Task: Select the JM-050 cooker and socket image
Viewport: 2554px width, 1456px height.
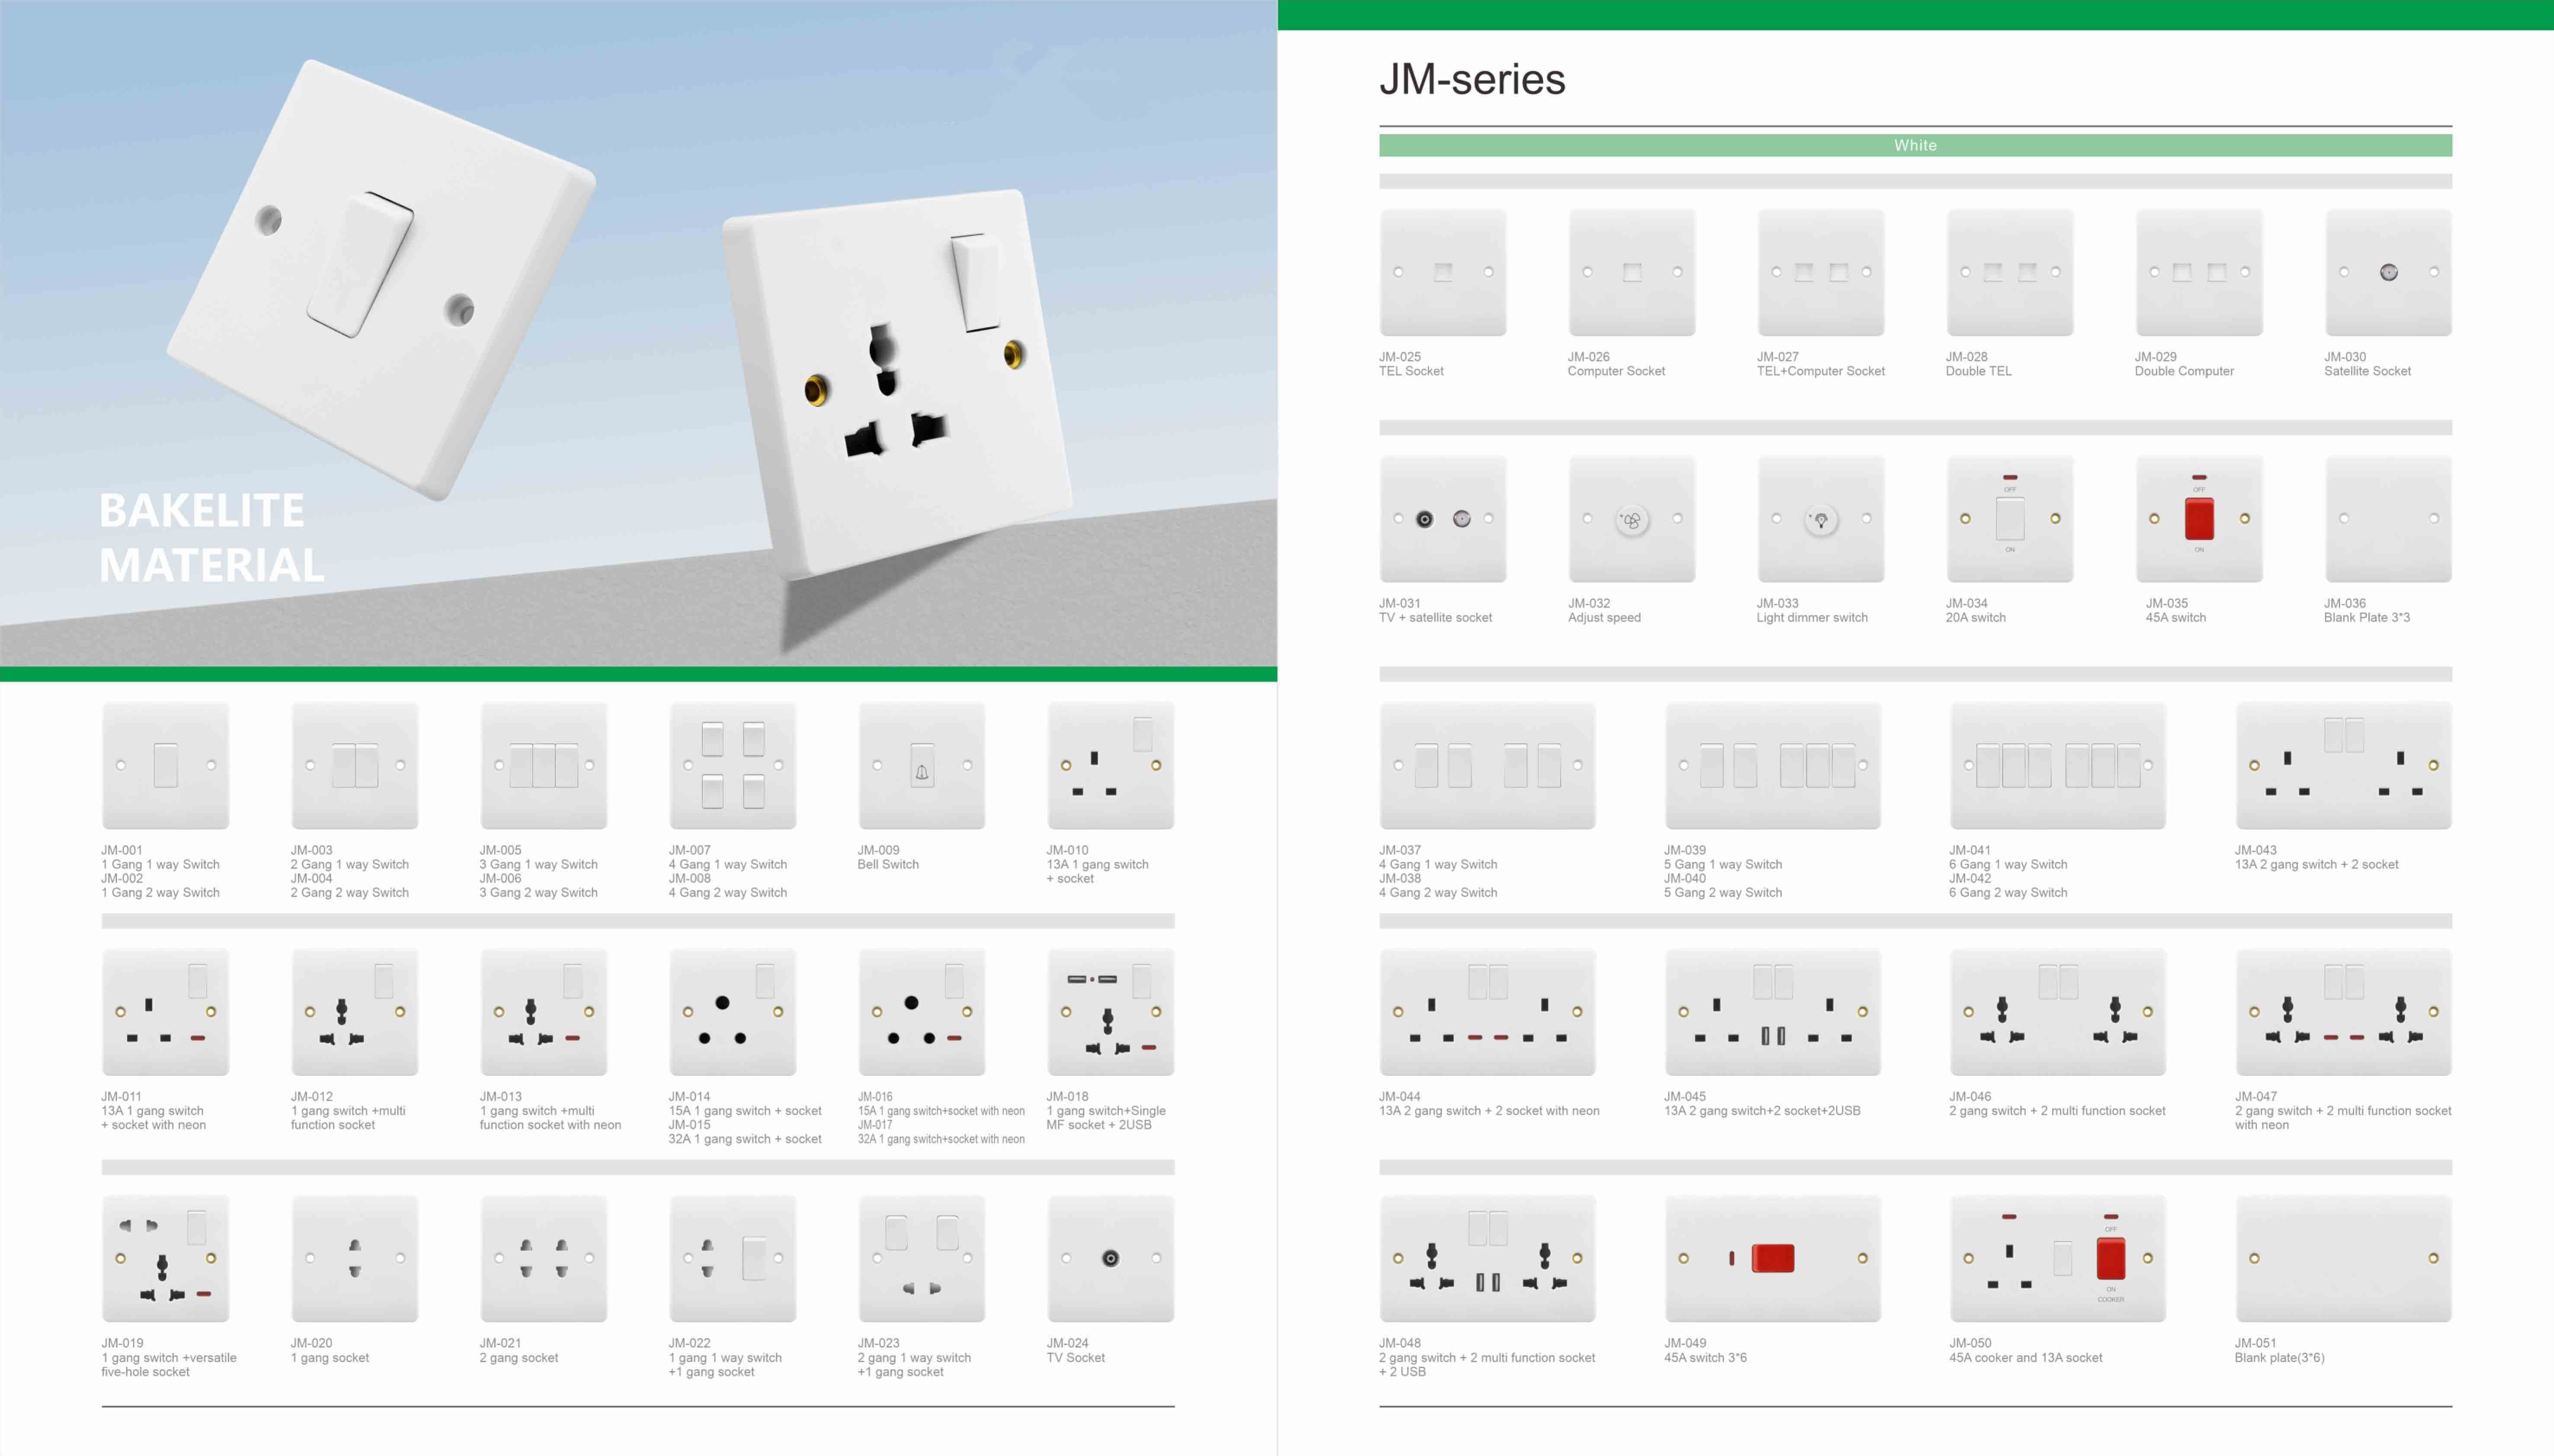Action: 2057,1258
